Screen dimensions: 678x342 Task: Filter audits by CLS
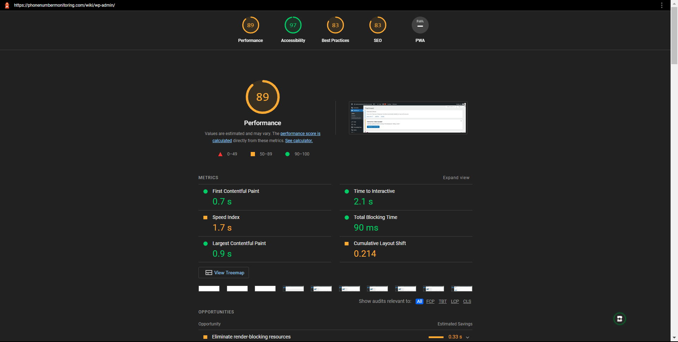467,301
